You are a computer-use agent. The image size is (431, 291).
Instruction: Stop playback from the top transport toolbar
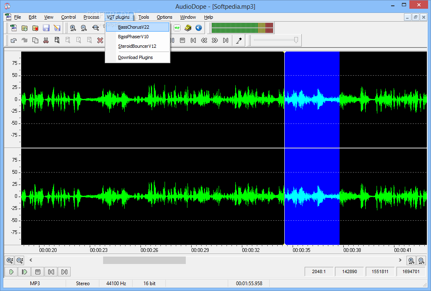point(182,40)
